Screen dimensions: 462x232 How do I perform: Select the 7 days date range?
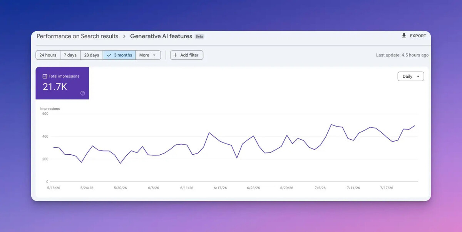(x=70, y=55)
